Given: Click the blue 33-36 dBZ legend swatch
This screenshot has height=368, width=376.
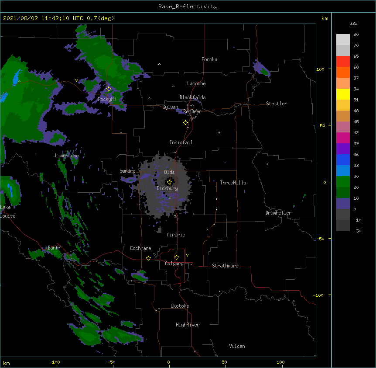Looking at the screenshot, I should 343,160.
